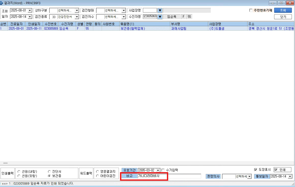Screen dimensions: 295x187
Task: Open the 수진자명 lookup arrow button
Action: [160, 17]
